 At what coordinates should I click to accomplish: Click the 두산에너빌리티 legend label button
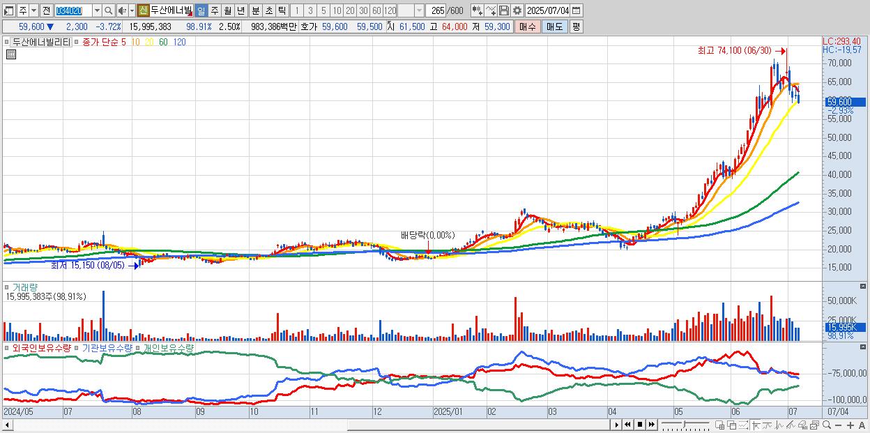click(41, 42)
